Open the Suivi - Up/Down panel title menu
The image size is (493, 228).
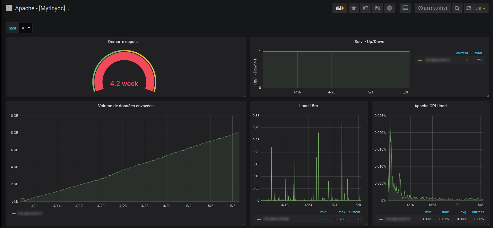(x=369, y=41)
